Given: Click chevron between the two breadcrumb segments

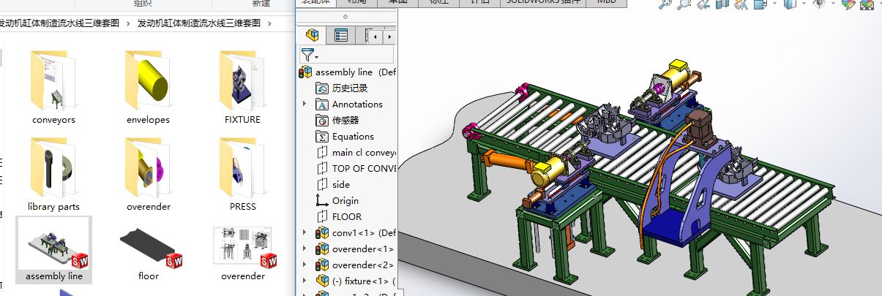Looking at the screenshot, I should click(129, 23).
